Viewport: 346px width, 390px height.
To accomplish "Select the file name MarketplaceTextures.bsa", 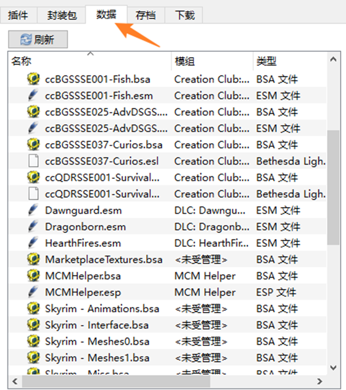I will [104, 260].
